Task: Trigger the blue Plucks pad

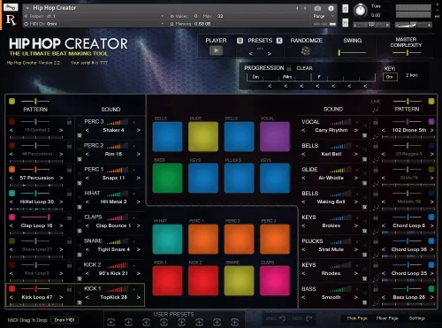Action: 239,179
